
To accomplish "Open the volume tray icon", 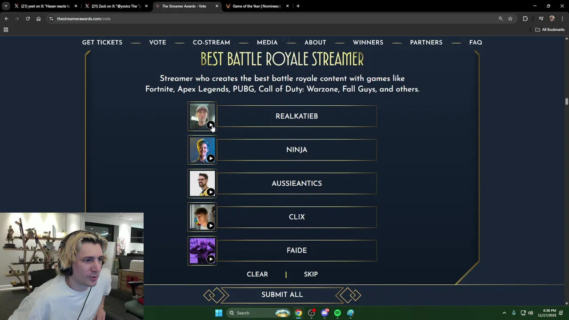I will click(530, 313).
